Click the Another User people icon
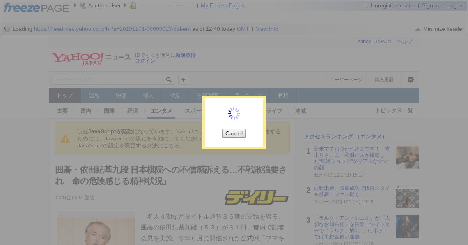Viewport: 468px width, 245px height. (x=82, y=5)
